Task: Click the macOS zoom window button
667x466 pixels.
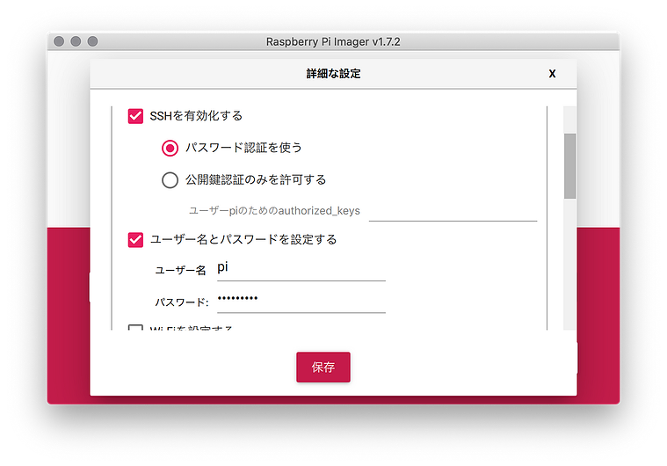Action: coord(92,41)
